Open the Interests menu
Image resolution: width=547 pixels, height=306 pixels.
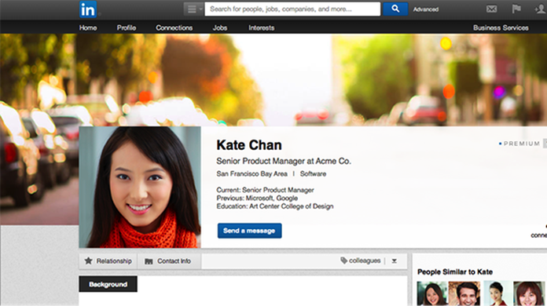261,27
